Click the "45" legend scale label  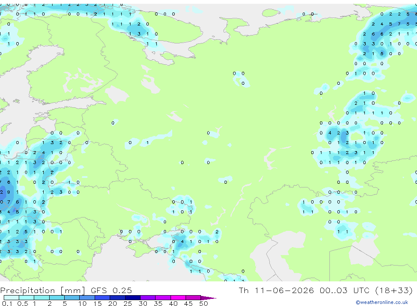coord(188,303)
